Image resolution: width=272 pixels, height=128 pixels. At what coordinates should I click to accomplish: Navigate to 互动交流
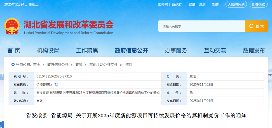(x=215, y=50)
